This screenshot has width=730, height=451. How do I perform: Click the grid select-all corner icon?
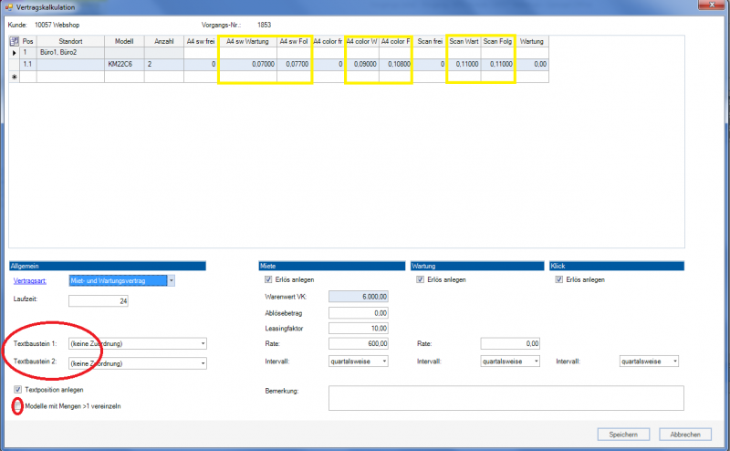pyautogui.click(x=14, y=41)
